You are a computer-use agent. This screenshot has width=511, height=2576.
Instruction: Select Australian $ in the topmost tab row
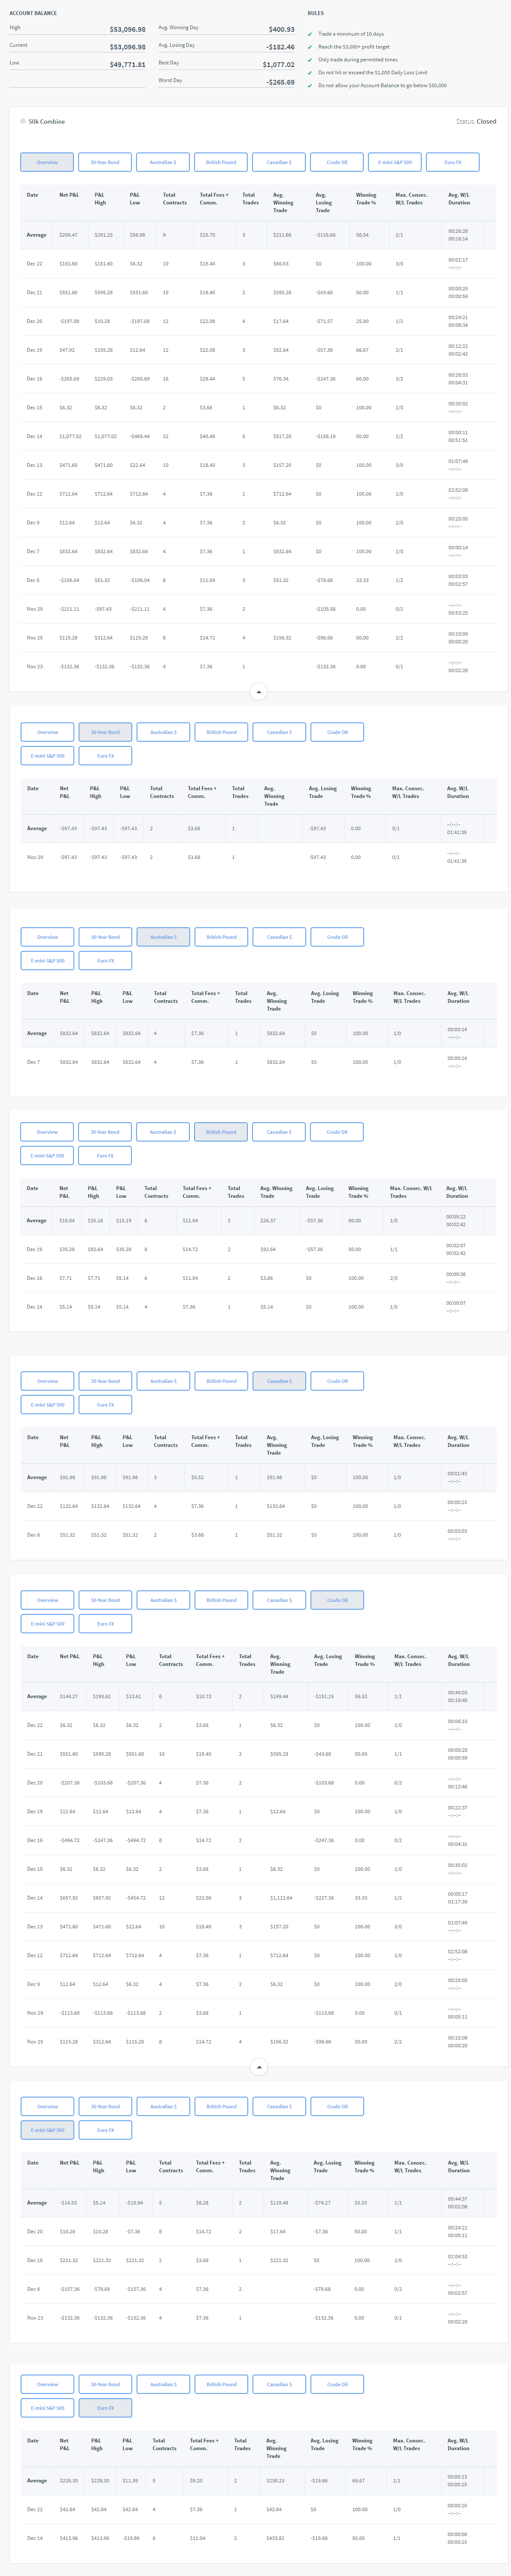pyautogui.click(x=163, y=162)
